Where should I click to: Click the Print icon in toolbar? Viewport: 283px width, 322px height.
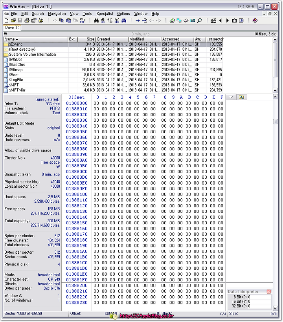[27, 20]
